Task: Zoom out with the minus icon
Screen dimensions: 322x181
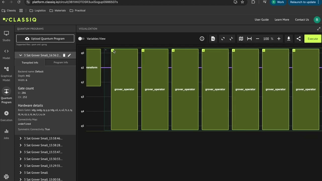Action: (x=257, y=39)
